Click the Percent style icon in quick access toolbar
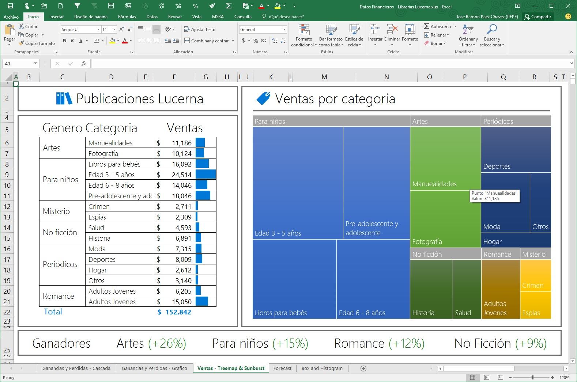Viewport: 577px width, 382px height. 195,6
